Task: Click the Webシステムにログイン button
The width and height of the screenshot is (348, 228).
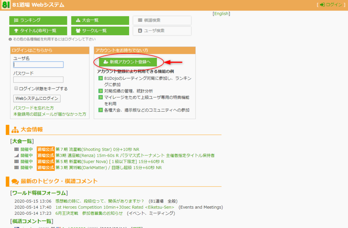Action: (x=37, y=98)
